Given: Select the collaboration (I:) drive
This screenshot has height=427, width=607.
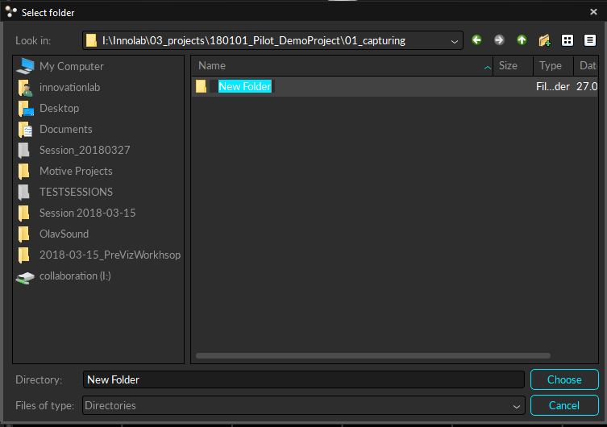Looking at the screenshot, I should click(x=75, y=276).
